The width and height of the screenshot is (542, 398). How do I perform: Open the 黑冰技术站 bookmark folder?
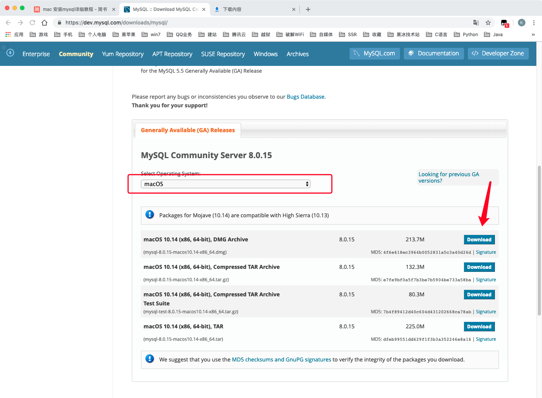tap(403, 35)
